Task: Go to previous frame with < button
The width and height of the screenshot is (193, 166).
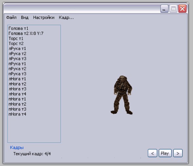Action: 152,153
